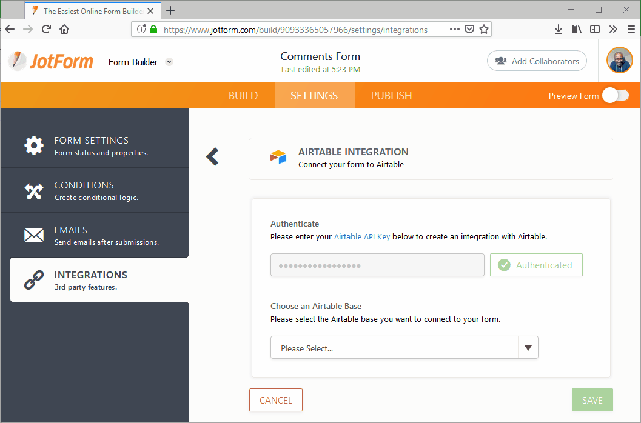Click the back arrow beside Airtable Integration
The width and height of the screenshot is (641, 423).
[212, 156]
